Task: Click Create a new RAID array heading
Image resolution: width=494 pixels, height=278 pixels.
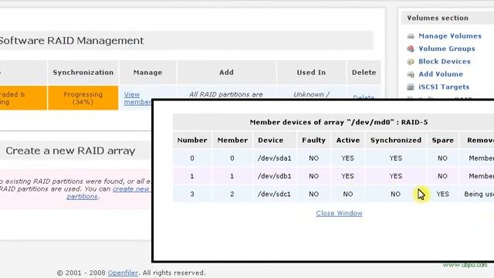Action: point(70,151)
